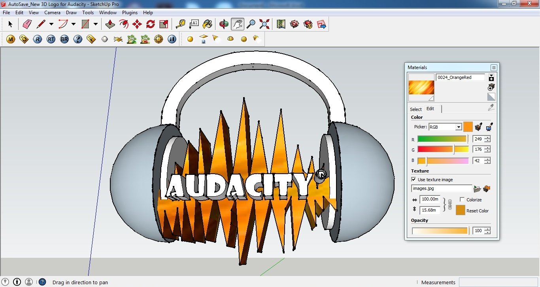Click the help question icon in status bar
The image size is (540, 287).
[x=42, y=282]
